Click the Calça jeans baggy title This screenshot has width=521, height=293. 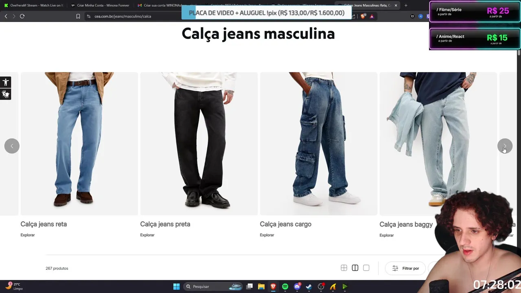pos(406,224)
